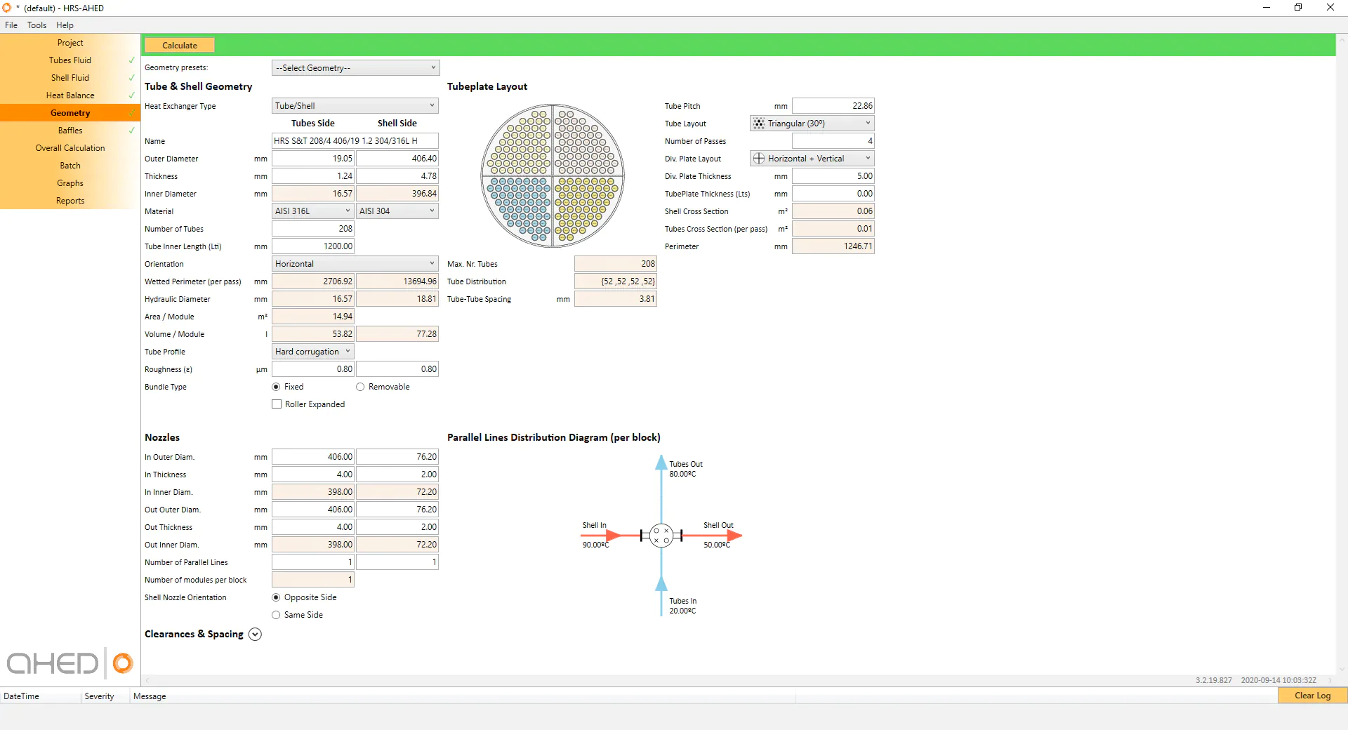This screenshot has width=1348, height=730.
Task: Click the tubes In Outer Diam. field
Action: [313, 457]
